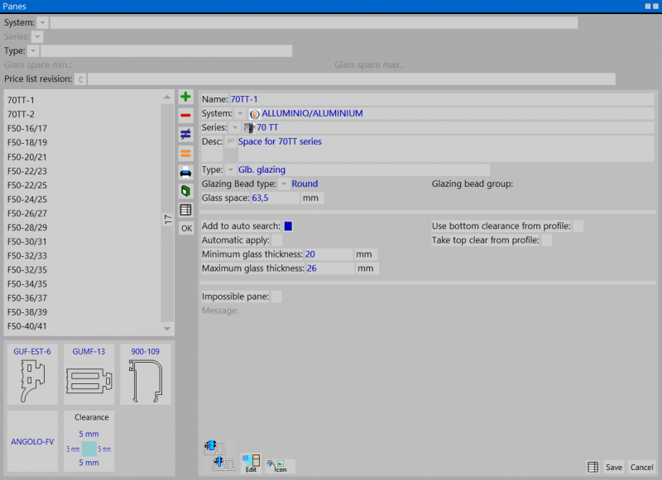Open the System dropdown in pane details
The image size is (662, 480).
click(240, 114)
